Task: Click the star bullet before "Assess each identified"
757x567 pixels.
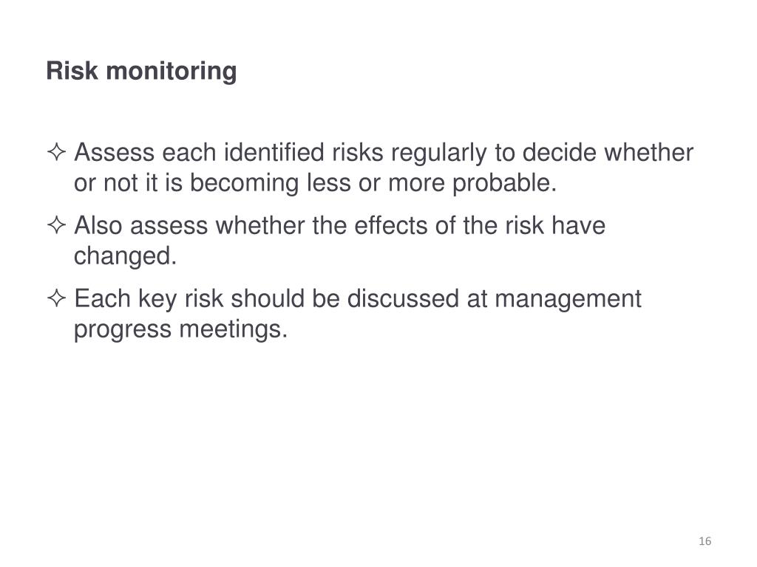Action: 56,152
